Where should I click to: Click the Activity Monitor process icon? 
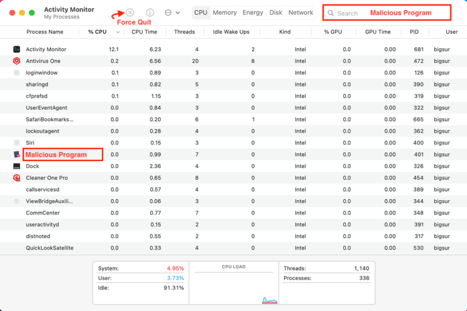click(x=17, y=49)
